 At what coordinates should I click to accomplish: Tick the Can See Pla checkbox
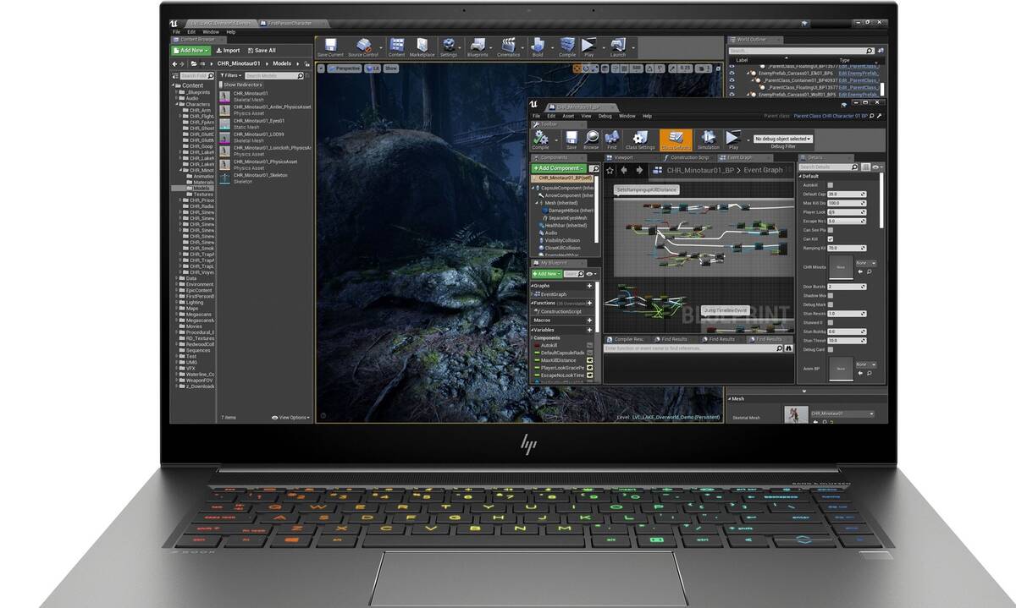coord(830,230)
